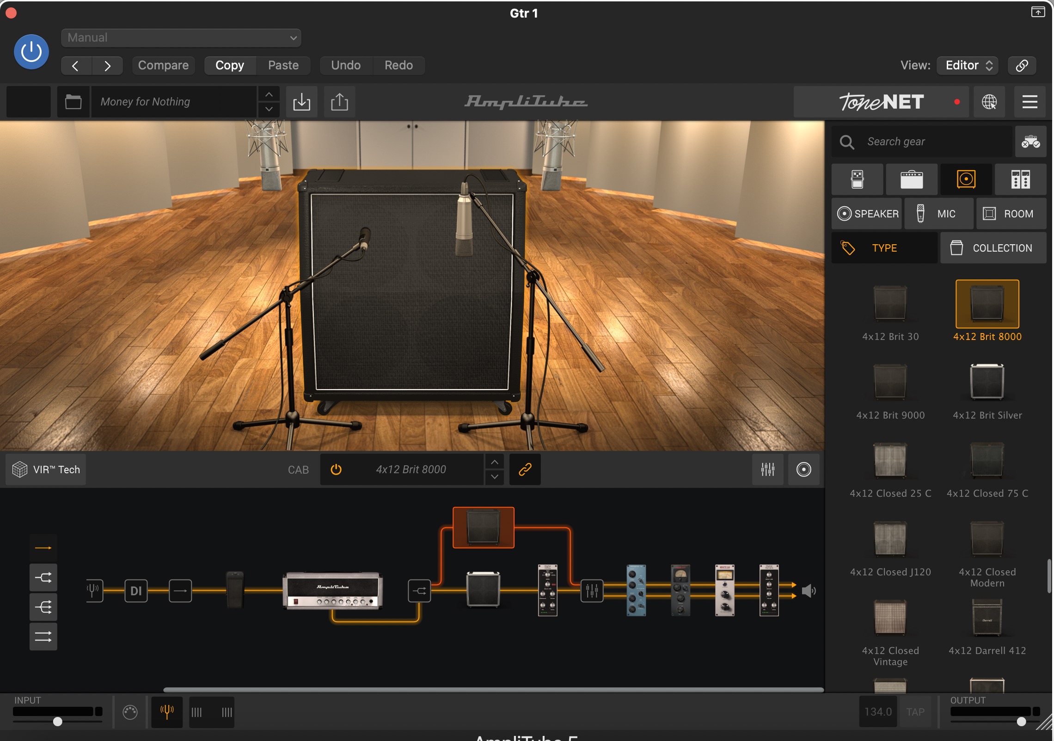Open the hamburger main menu
The width and height of the screenshot is (1054, 741).
coord(1029,101)
